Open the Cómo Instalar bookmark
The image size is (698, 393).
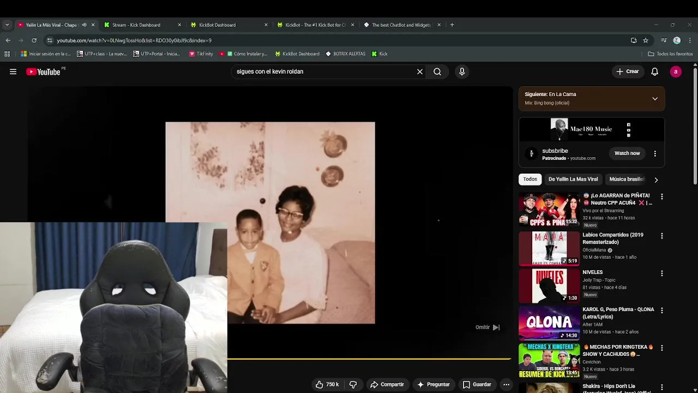[243, 54]
